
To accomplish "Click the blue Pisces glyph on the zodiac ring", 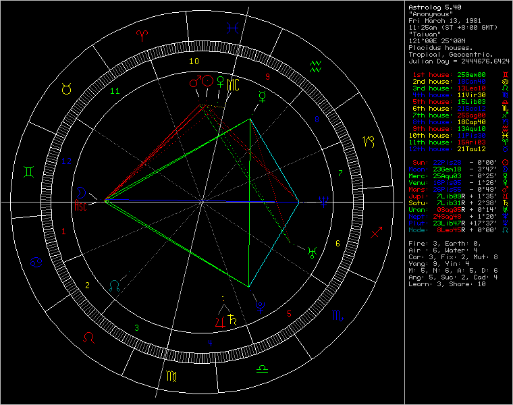I will 233,28.
